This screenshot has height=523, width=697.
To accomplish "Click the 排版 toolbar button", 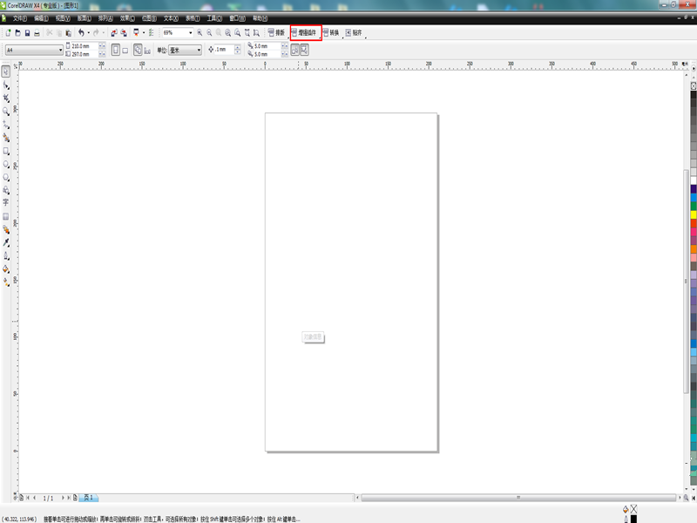I will pos(276,32).
